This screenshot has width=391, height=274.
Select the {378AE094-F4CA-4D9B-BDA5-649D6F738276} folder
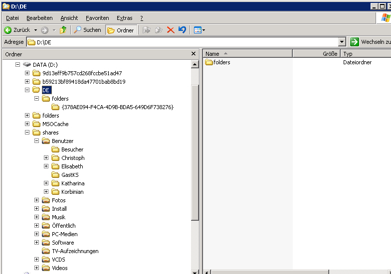117,107
